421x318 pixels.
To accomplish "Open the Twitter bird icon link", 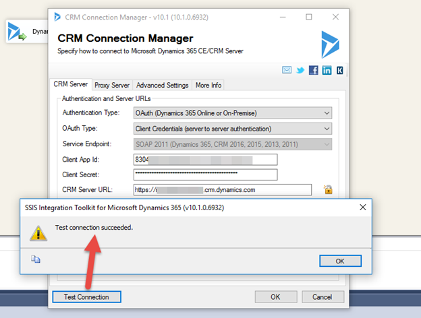I will click(x=300, y=70).
